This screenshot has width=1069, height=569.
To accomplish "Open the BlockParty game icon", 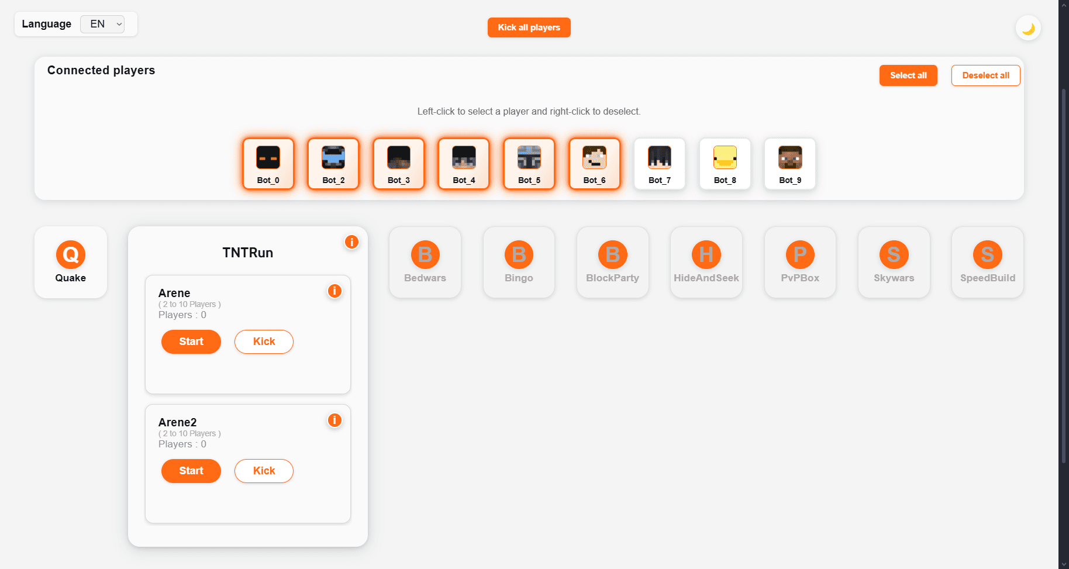I will (x=612, y=262).
